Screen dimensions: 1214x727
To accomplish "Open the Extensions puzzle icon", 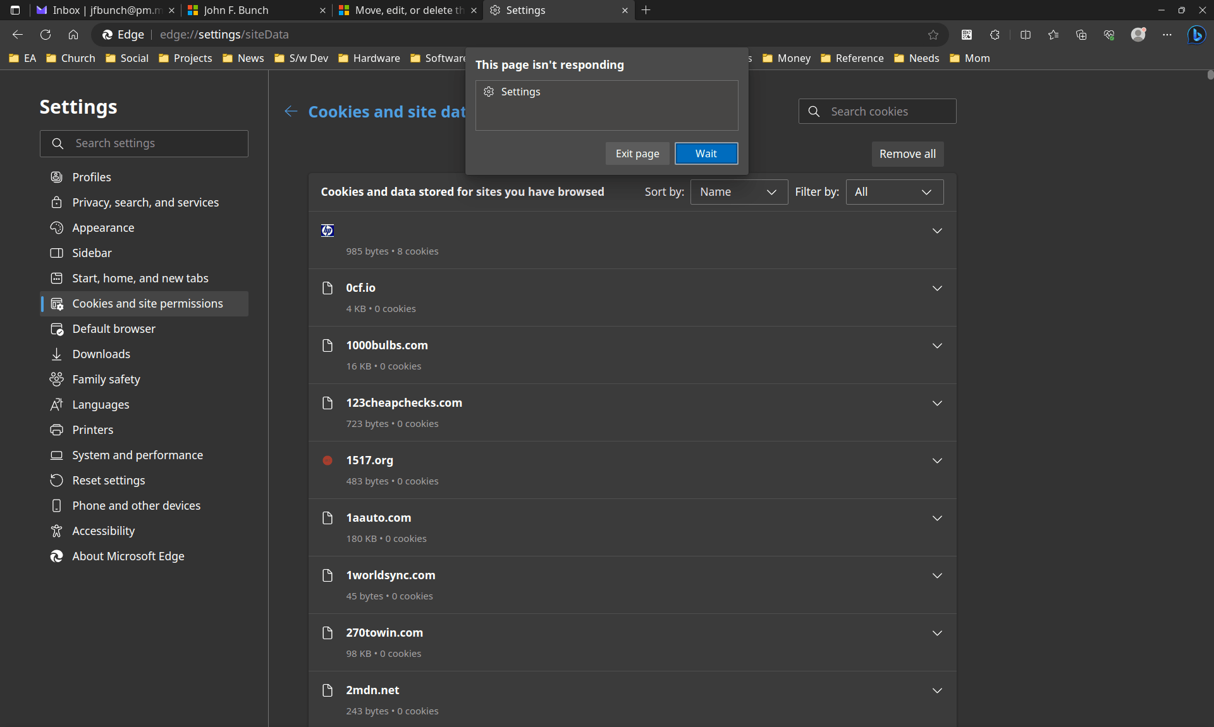I will pos(995,35).
